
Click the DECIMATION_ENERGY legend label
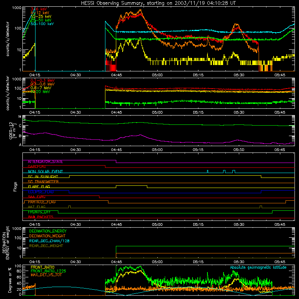(x=48, y=231)
